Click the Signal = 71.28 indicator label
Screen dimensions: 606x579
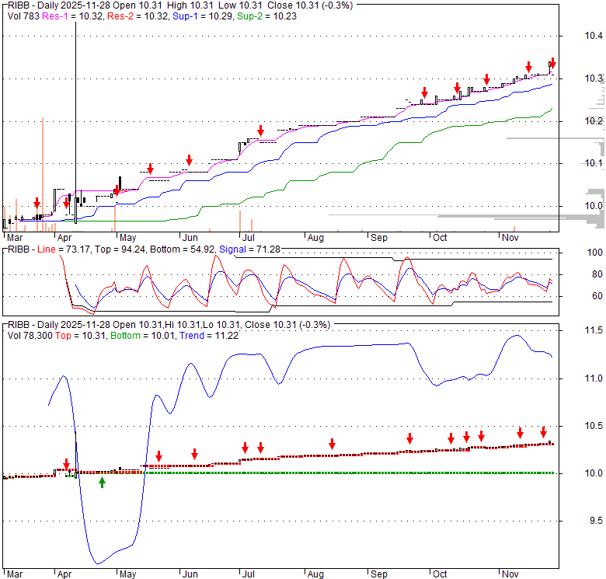(x=248, y=249)
